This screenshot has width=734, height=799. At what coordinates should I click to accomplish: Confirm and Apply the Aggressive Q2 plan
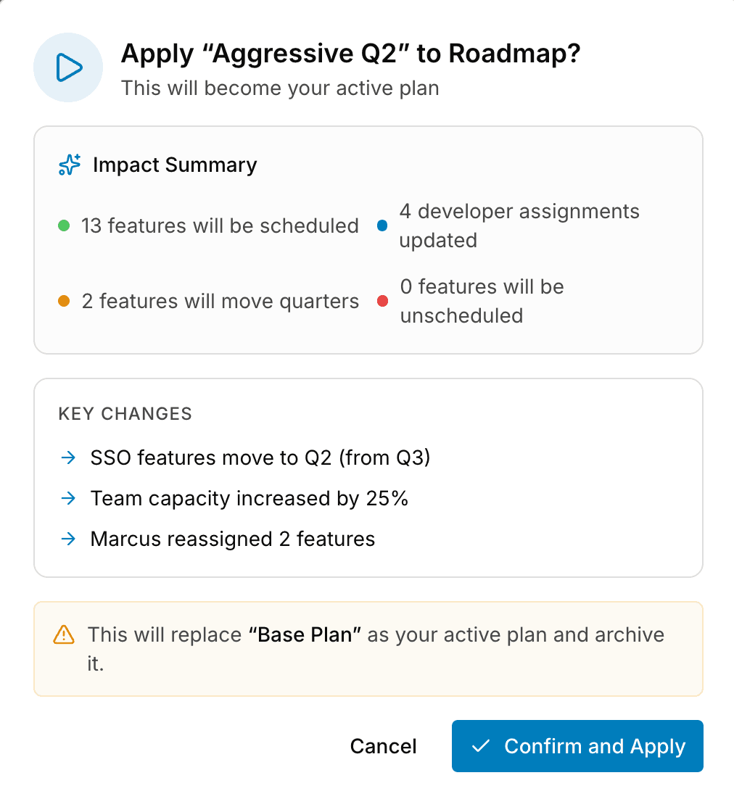pos(577,746)
